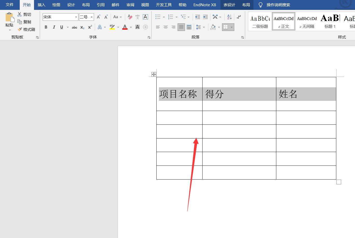Expand the font color dropdown arrow
The image size is (355, 238).
click(131, 27)
